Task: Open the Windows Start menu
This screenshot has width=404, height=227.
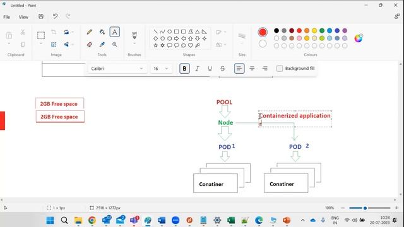Action: [x=50, y=220]
